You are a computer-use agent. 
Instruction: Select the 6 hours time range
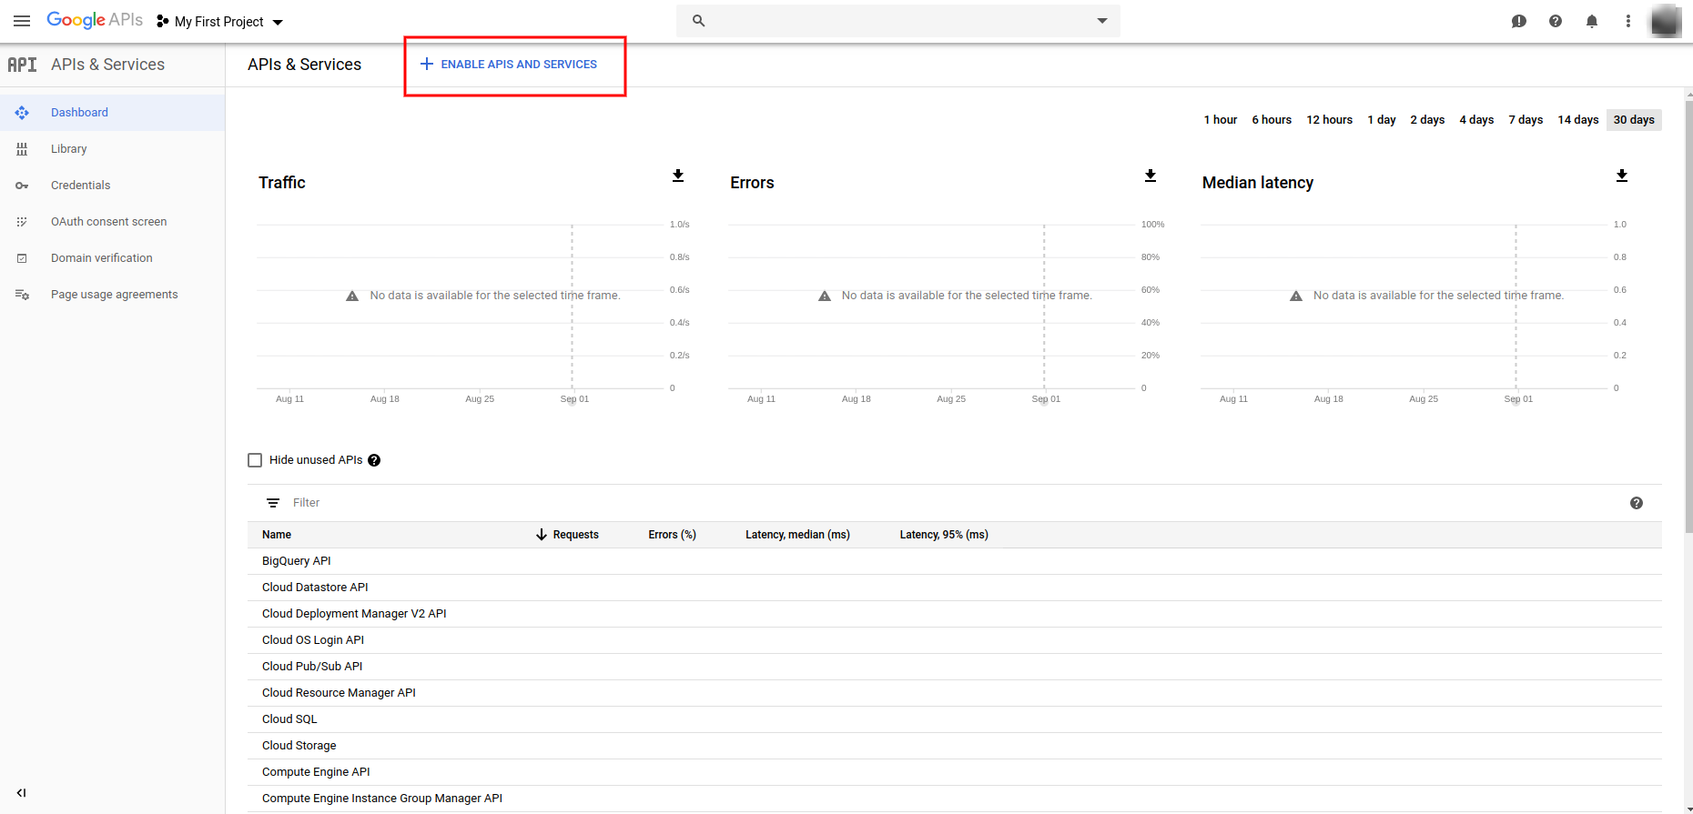(x=1272, y=120)
